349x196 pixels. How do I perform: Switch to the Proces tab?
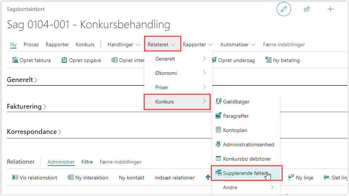31,44
